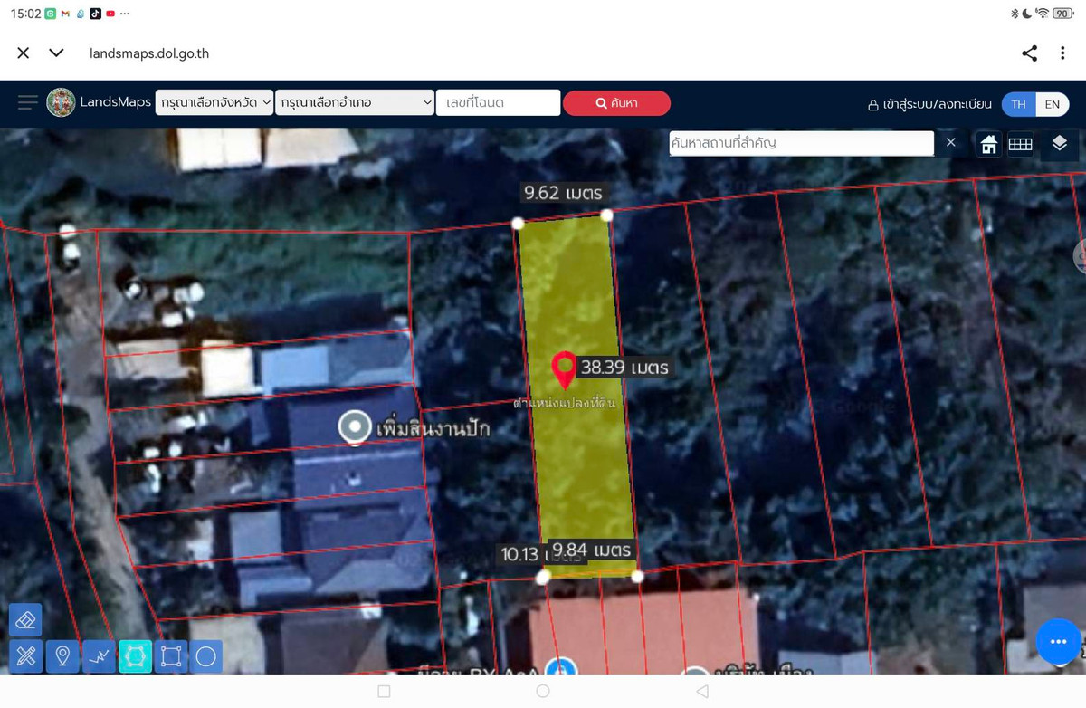Click the เข้าสู่ระบบ/ลงทะเบียน login link
1086x708 pixels.
[929, 104]
